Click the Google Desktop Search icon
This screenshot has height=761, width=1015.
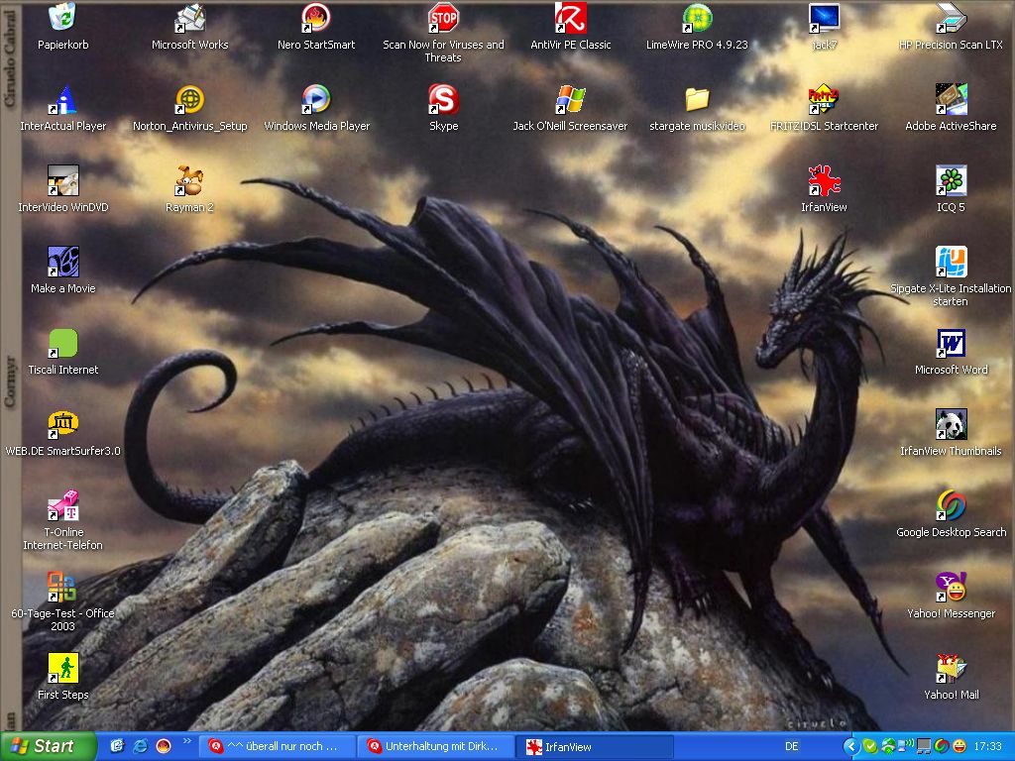(951, 506)
